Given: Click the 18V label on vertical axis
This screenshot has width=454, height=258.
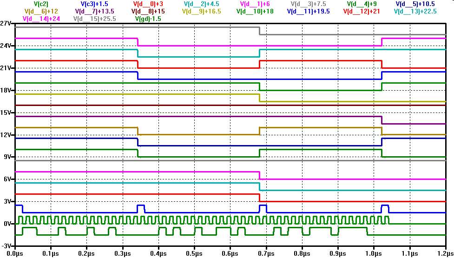Looking at the screenshot, I should pos(7,90).
